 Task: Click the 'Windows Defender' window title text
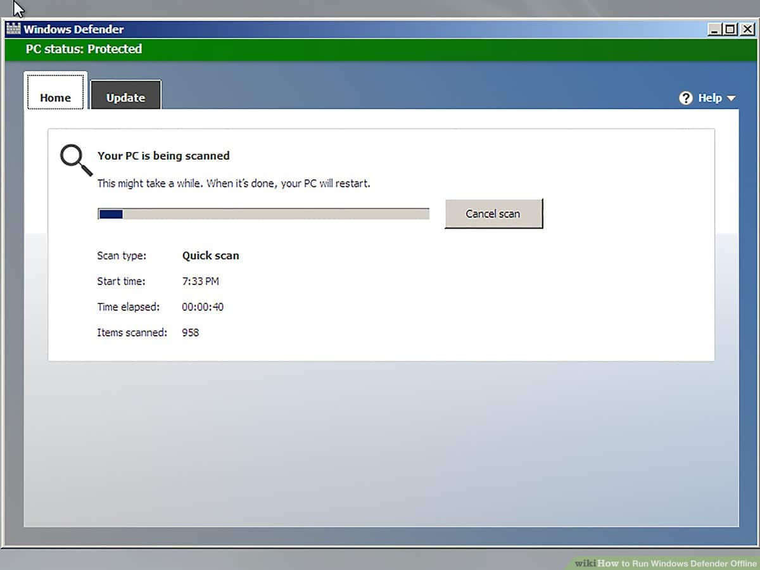(74, 29)
